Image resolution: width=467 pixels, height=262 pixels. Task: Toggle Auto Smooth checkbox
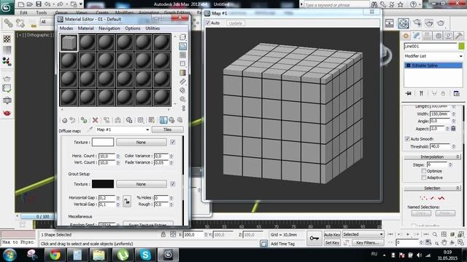pyautogui.click(x=407, y=139)
